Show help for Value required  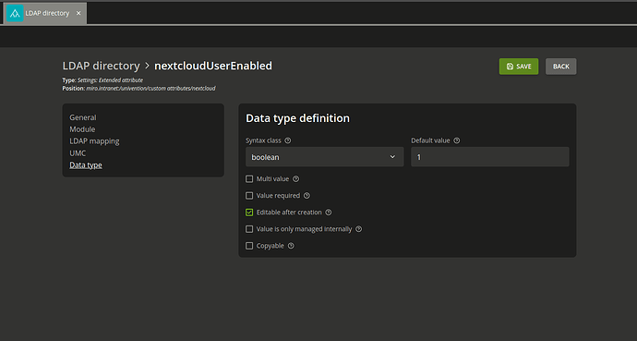[306, 196]
